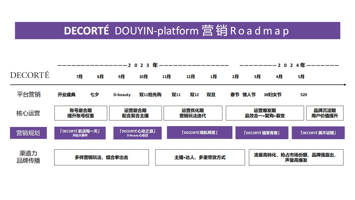Screen dimensions: 355x200
Task: Click the 双旦 event text
Action: (x=211, y=95)
